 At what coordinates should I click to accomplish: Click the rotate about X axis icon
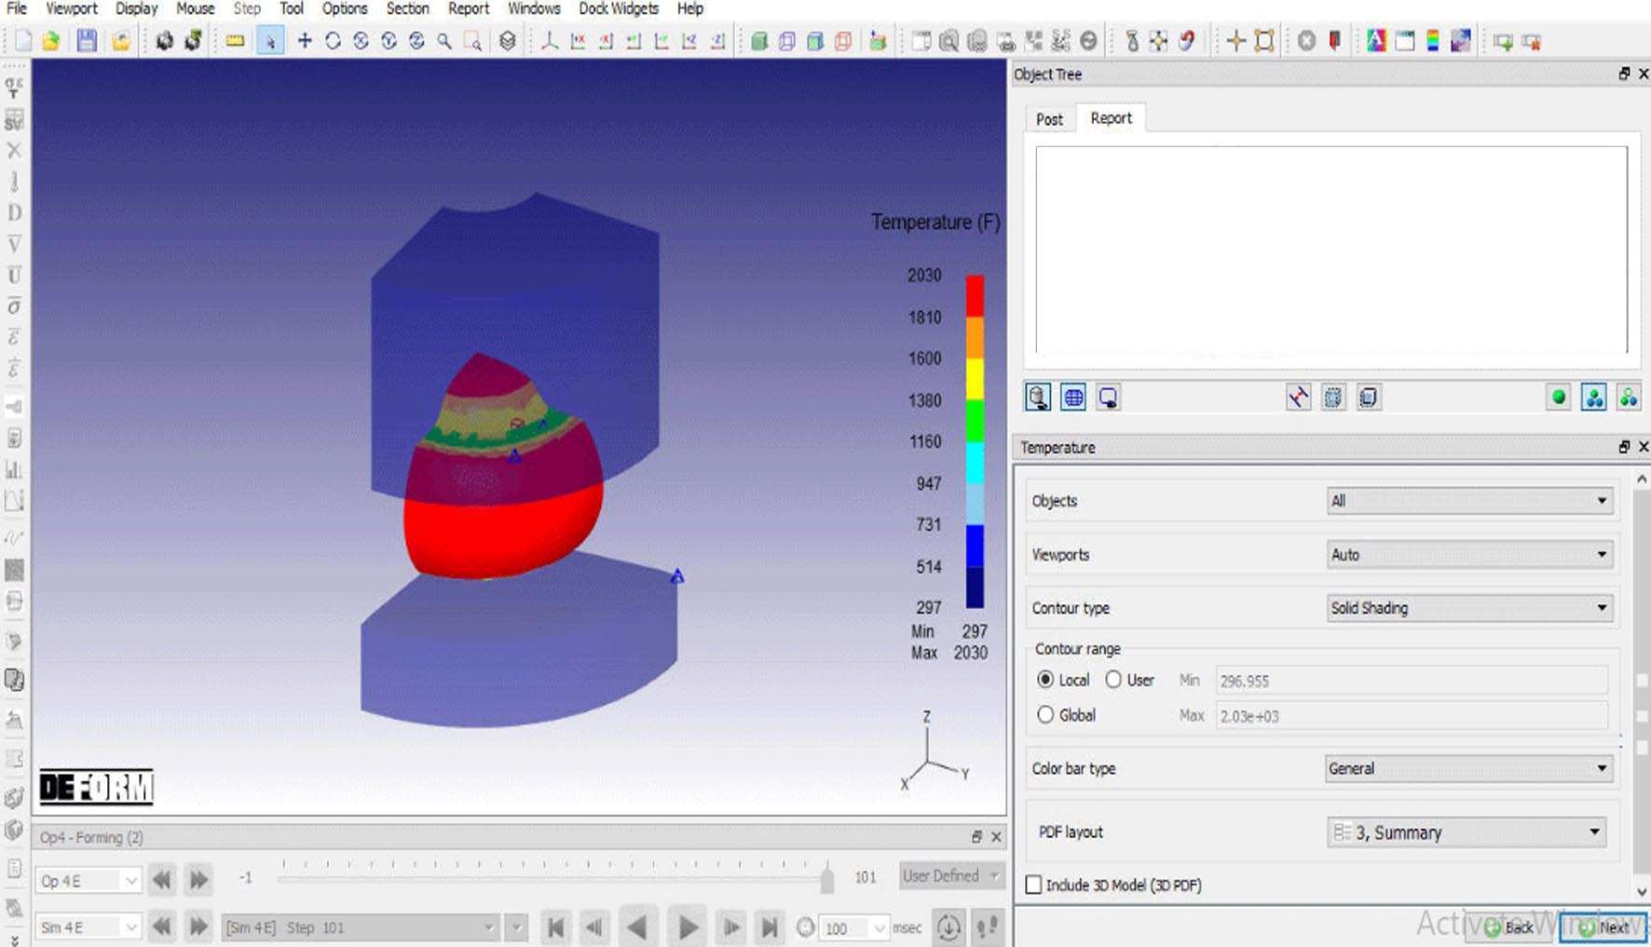point(361,41)
